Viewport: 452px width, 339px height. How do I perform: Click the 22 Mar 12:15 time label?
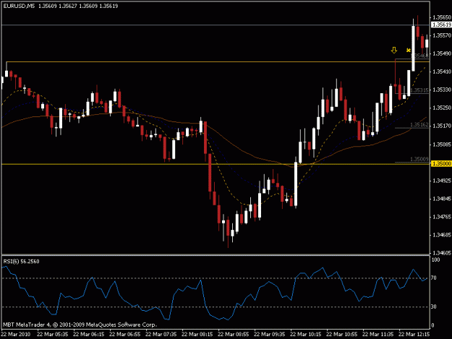point(414,335)
